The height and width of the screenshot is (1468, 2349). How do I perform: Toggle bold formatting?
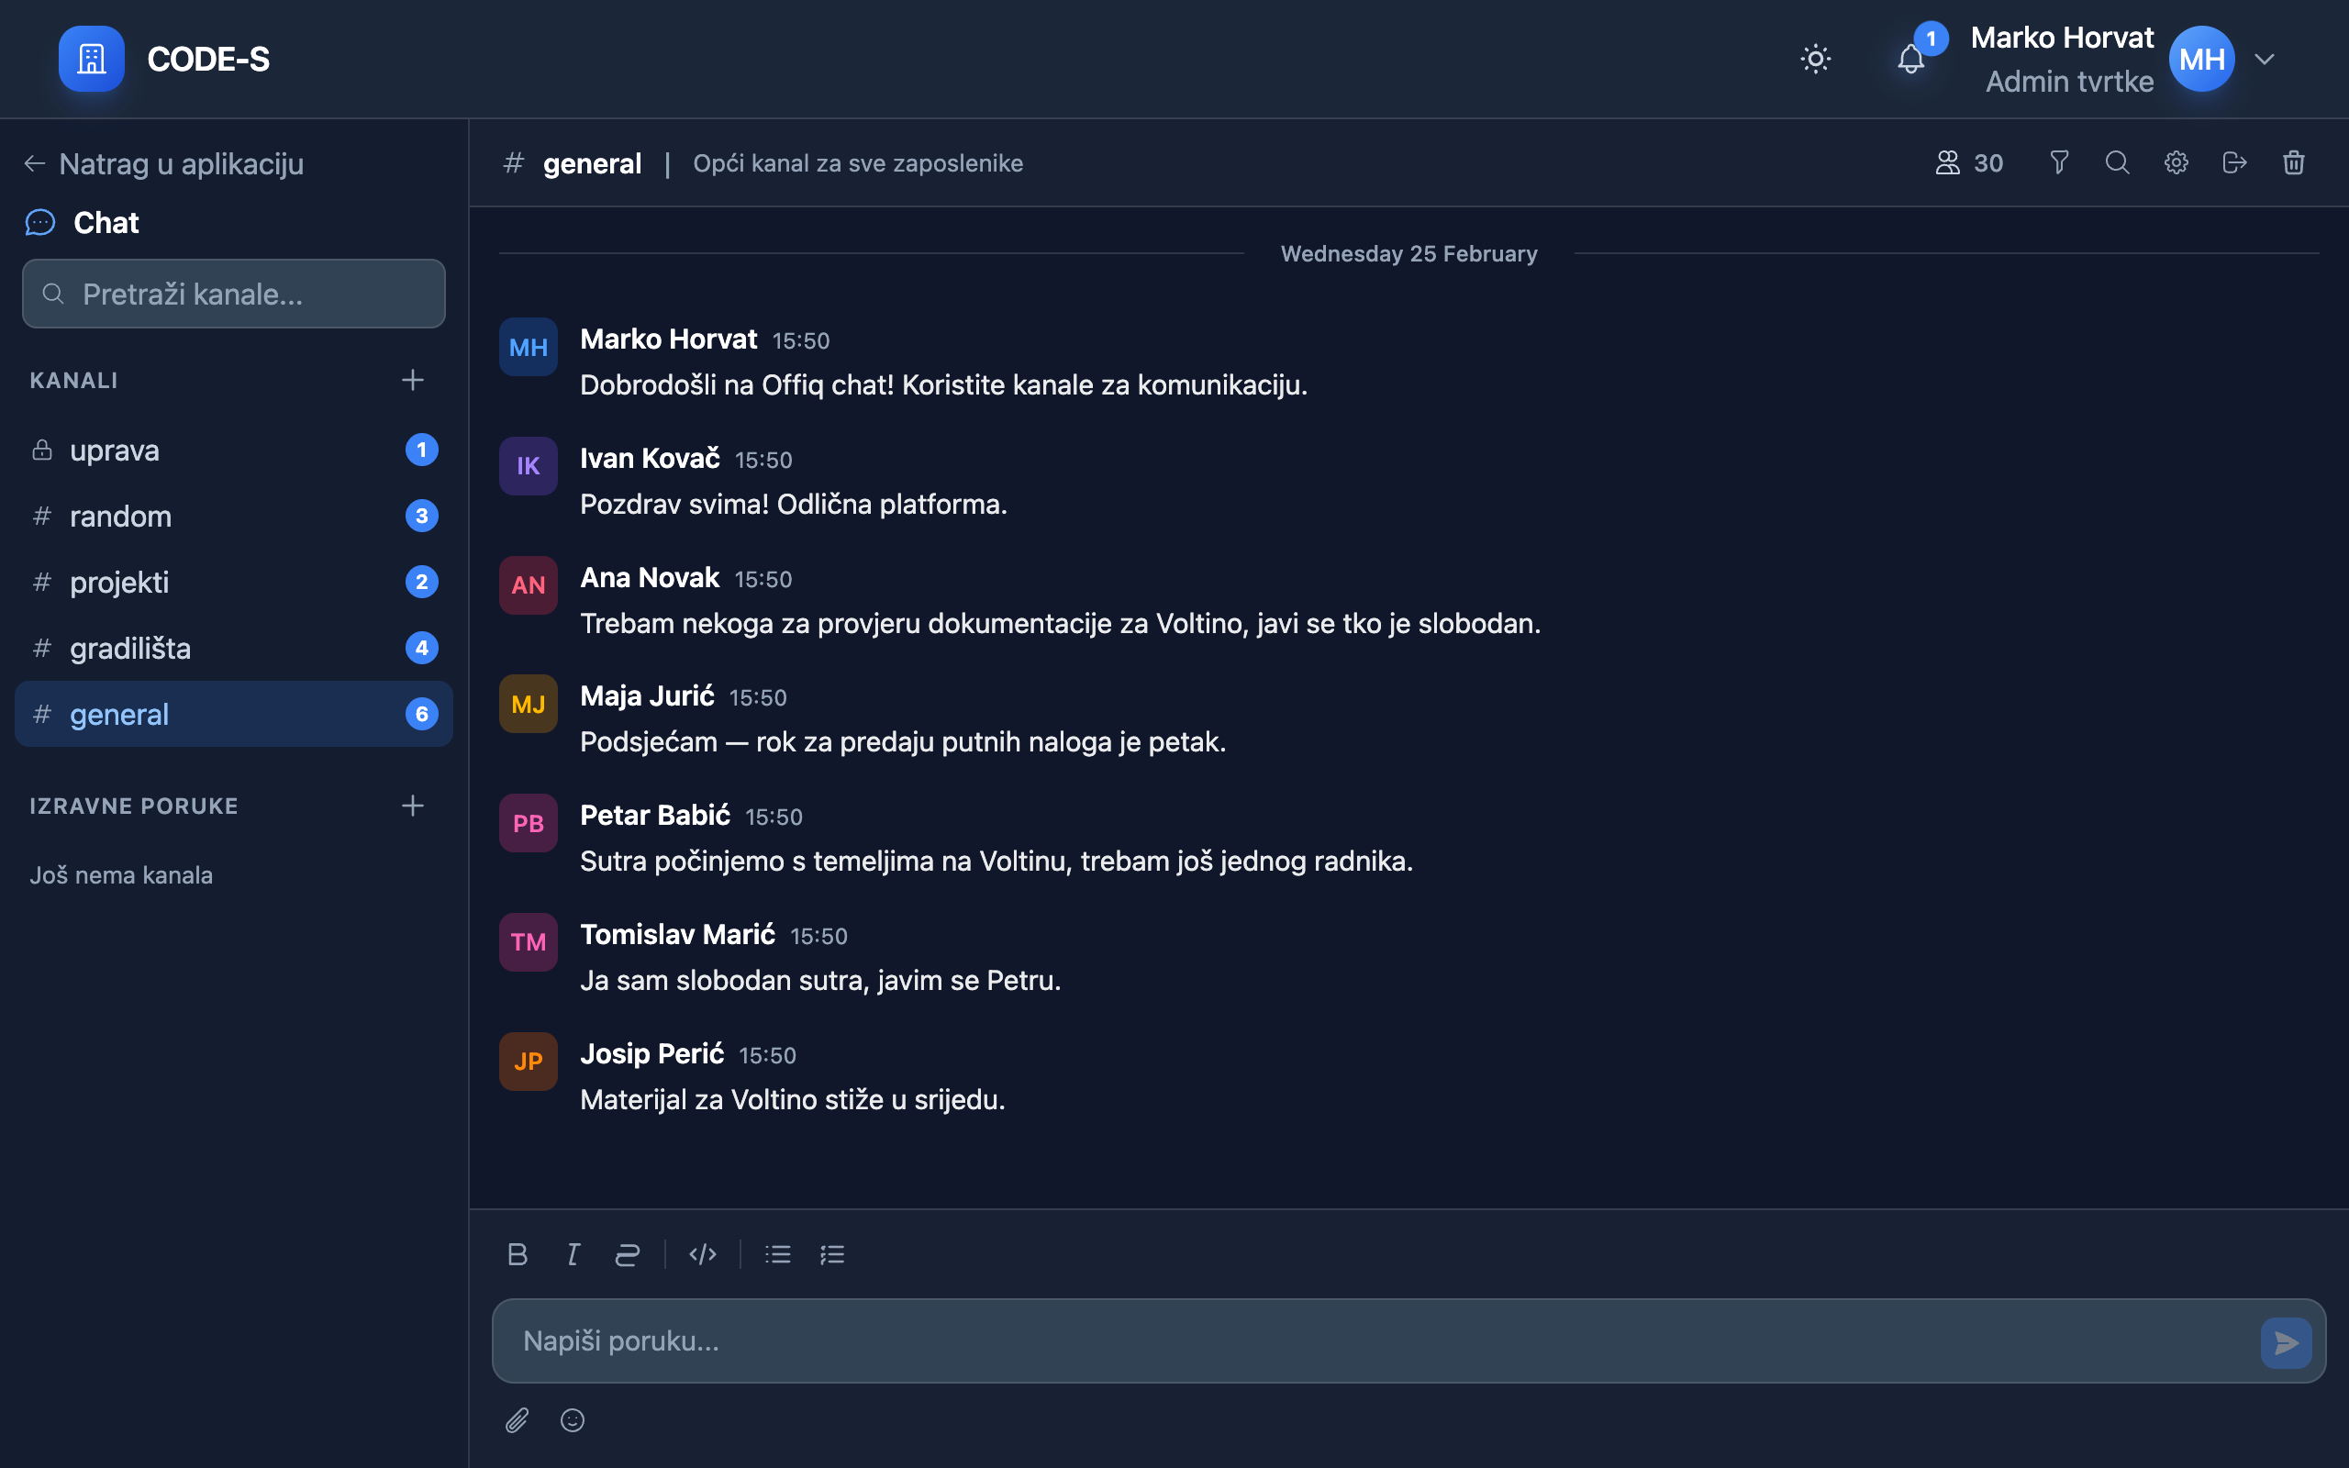coord(518,1254)
